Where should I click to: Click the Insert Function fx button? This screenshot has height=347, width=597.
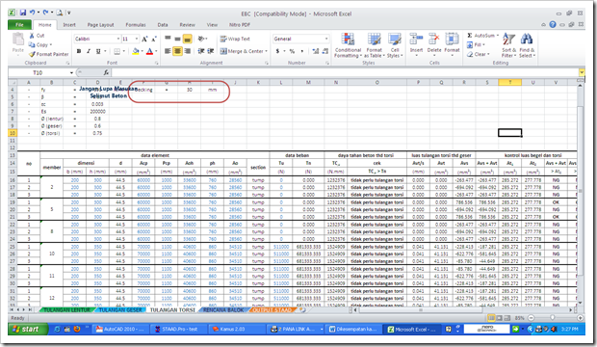pos(106,72)
